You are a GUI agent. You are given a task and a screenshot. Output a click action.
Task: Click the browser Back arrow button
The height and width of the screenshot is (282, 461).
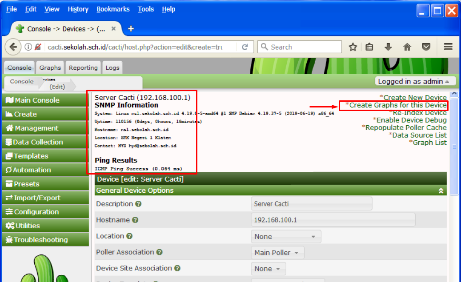13,47
